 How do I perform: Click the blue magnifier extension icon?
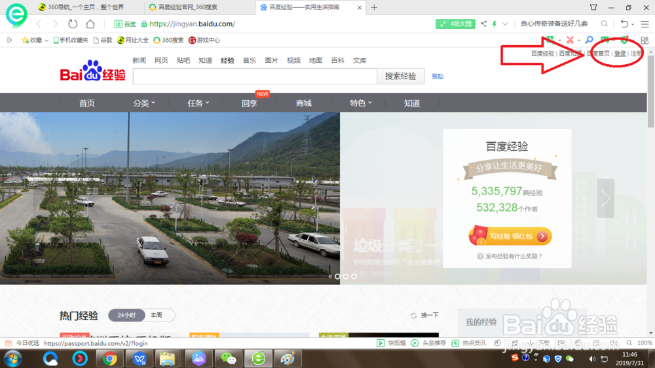[x=589, y=40]
